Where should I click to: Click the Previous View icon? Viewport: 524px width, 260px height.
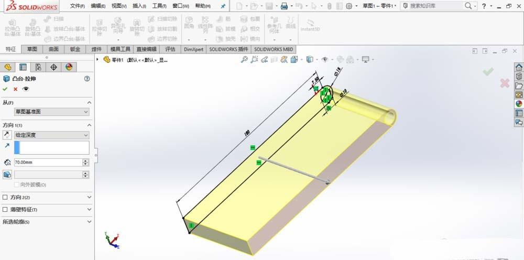point(264,59)
